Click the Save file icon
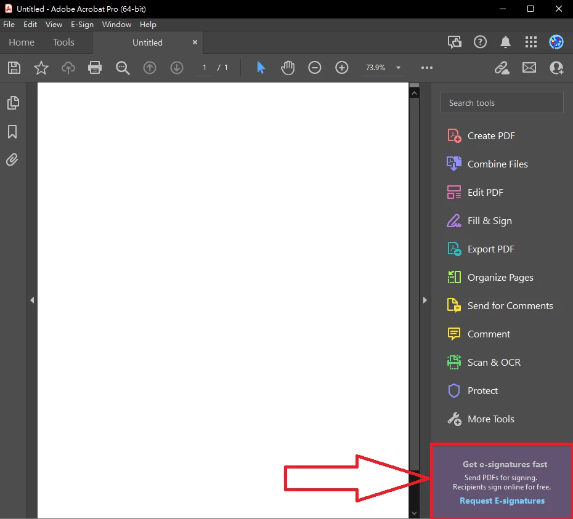Screen dimensions: 573x519 [14, 68]
